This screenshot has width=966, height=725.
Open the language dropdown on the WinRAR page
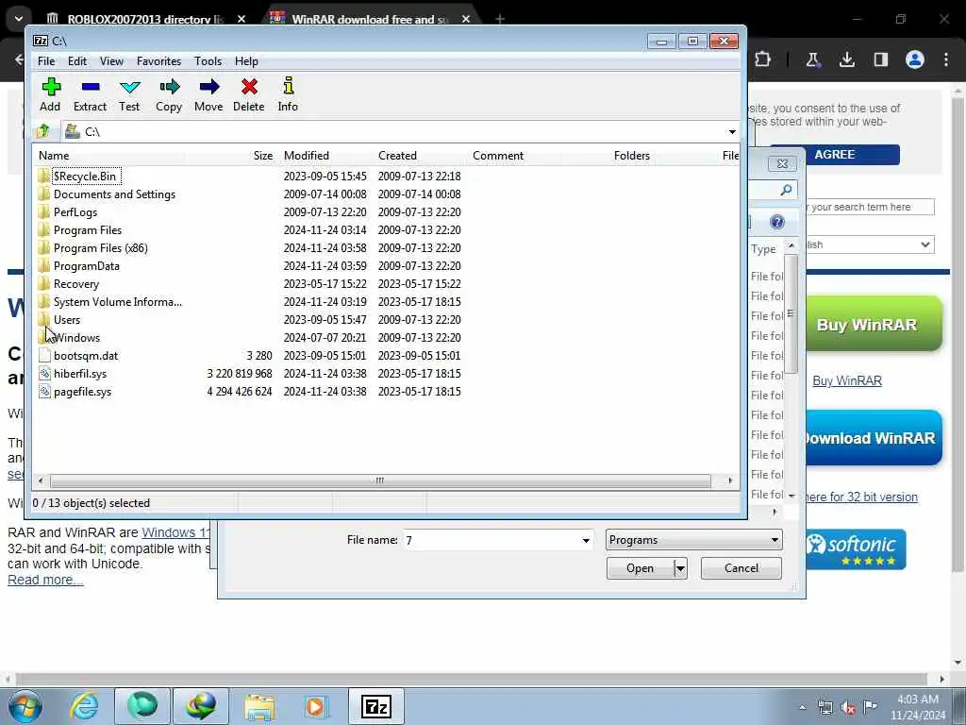(870, 244)
